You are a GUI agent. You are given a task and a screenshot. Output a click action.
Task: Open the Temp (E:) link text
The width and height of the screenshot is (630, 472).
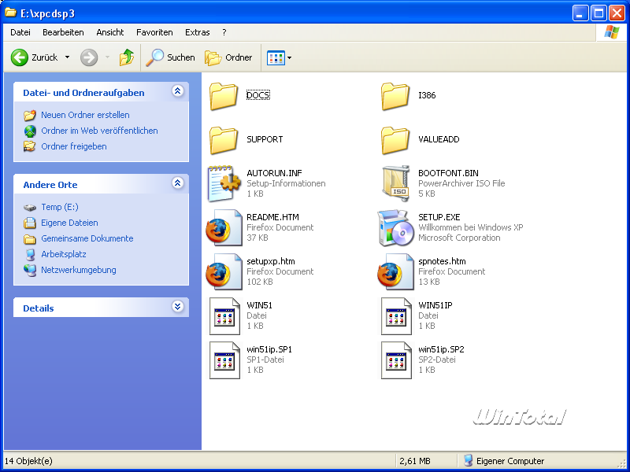click(x=60, y=207)
